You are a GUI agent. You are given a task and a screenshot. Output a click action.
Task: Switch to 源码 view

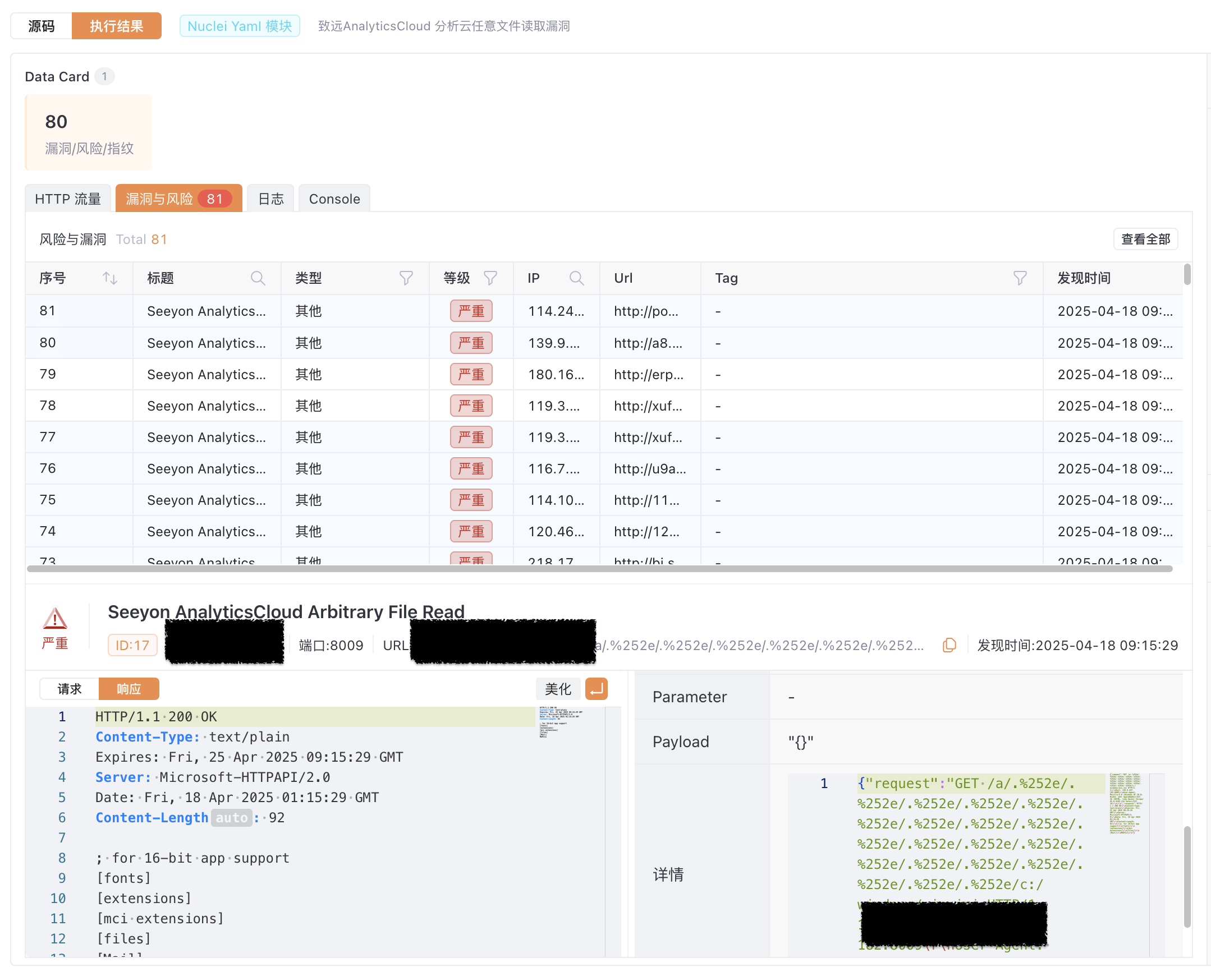(42, 26)
